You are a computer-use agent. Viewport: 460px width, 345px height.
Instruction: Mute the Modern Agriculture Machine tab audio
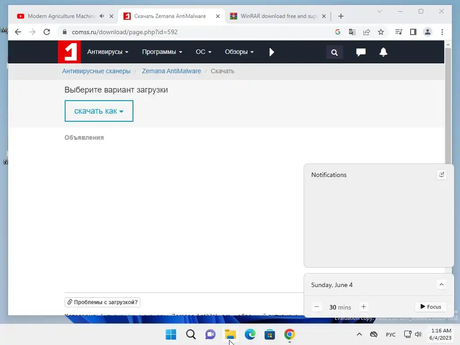pos(102,16)
